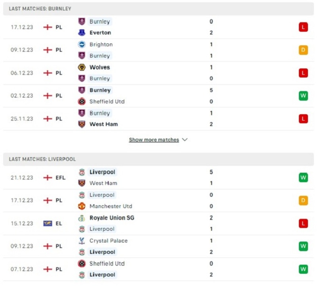Click the Wolves club crest icon
This screenshot has height=286, width=317.
coord(82,67)
